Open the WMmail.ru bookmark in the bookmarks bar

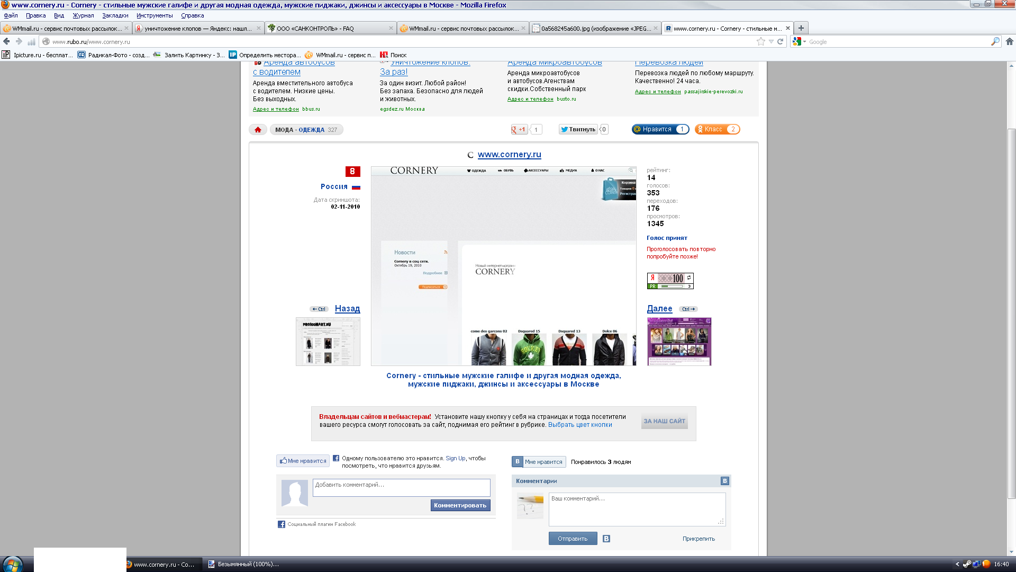point(340,55)
